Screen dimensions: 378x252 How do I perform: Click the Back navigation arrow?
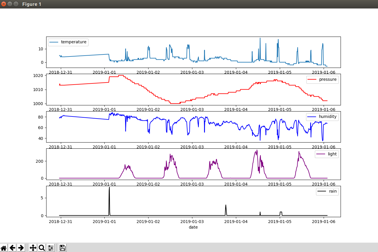coord(13,248)
